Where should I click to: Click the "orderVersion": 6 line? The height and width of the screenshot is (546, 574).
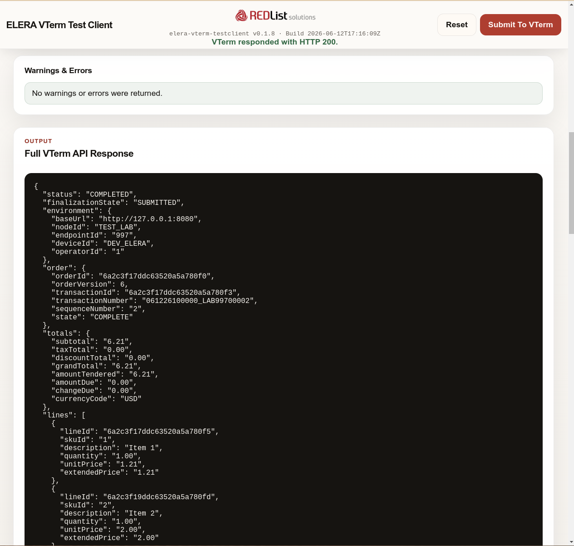point(90,284)
